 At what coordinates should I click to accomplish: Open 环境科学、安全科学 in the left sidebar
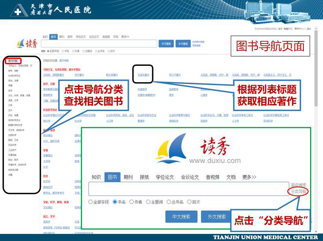click(17, 165)
